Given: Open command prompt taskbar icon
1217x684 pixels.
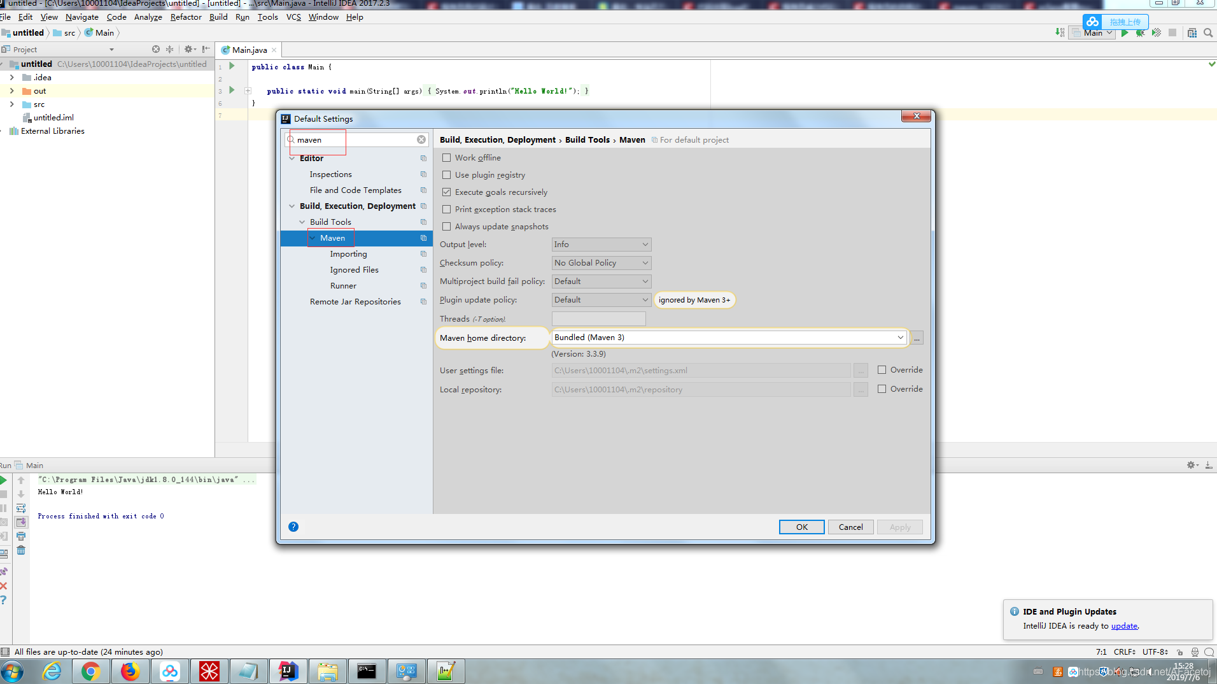Looking at the screenshot, I should [367, 671].
